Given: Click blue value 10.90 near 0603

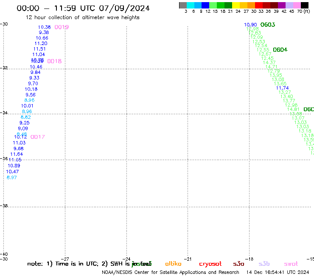Looking at the screenshot, I should coord(250,25).
